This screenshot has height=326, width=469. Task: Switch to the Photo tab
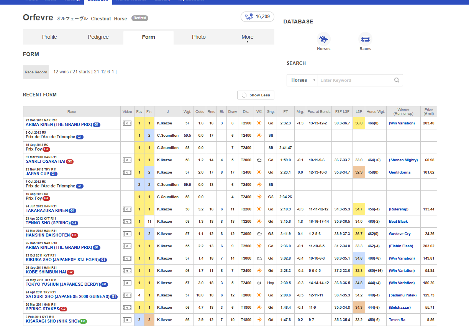pos(199,37)
